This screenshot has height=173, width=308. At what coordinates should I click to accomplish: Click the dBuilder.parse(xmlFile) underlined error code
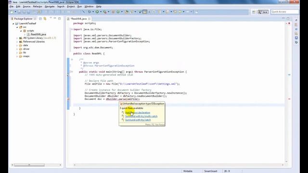click(x=123, y=99)
